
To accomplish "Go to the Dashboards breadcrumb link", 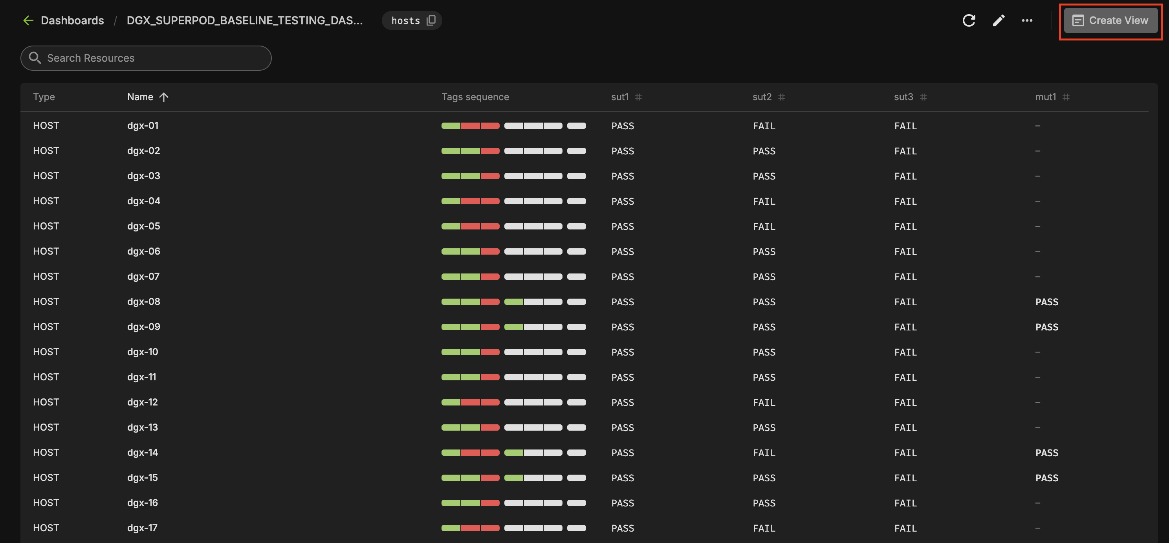I will click(72, 20).
